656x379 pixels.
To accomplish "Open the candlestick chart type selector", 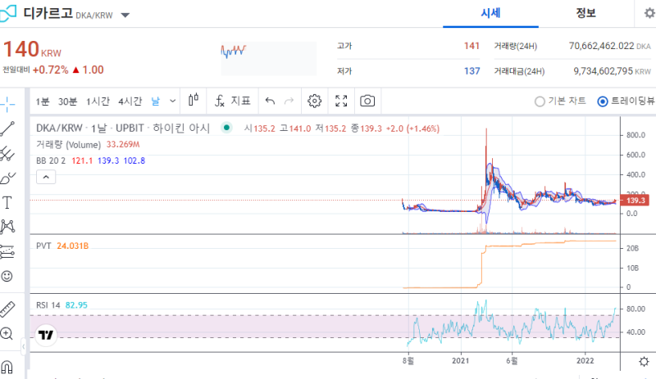I will [x=194, y=101].
